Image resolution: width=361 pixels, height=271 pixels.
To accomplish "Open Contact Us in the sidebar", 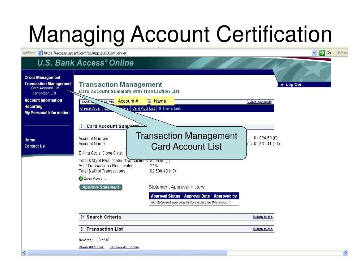I will [35, 146].
